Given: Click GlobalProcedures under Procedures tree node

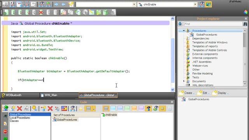Looking at the screenshot, I should coord(207,35).
